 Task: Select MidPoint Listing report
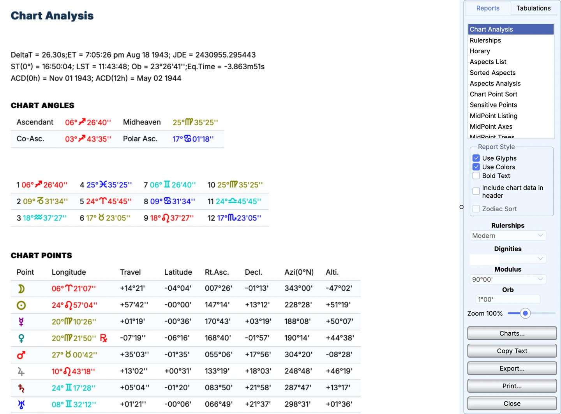[x=511, y=116]
